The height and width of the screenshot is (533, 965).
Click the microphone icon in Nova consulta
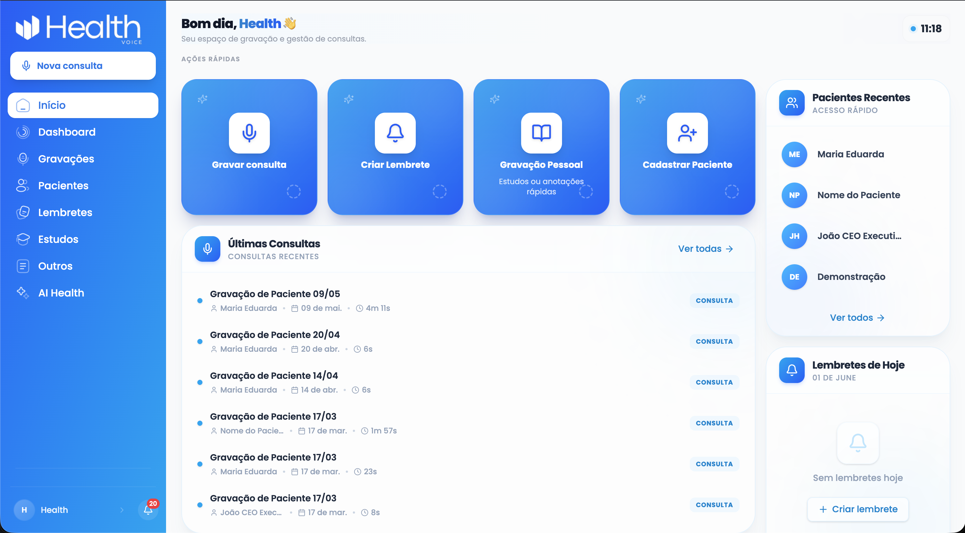coord(26,66)
